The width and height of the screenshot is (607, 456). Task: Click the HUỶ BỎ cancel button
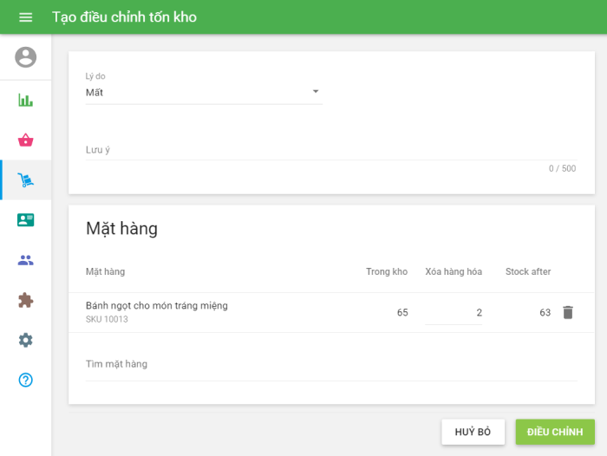click(x=473, y=432)
